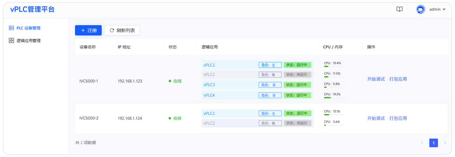Click the vPLC管理平台 title logo
The height and width of the screenshot is (157, 455).
pos(32,9)
